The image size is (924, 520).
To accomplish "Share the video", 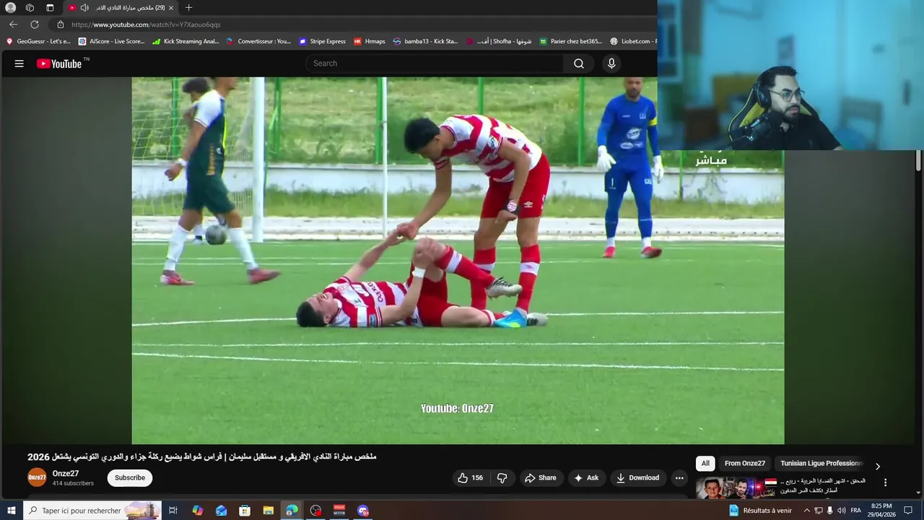I will pyautogui.click(x=540, y=478).
